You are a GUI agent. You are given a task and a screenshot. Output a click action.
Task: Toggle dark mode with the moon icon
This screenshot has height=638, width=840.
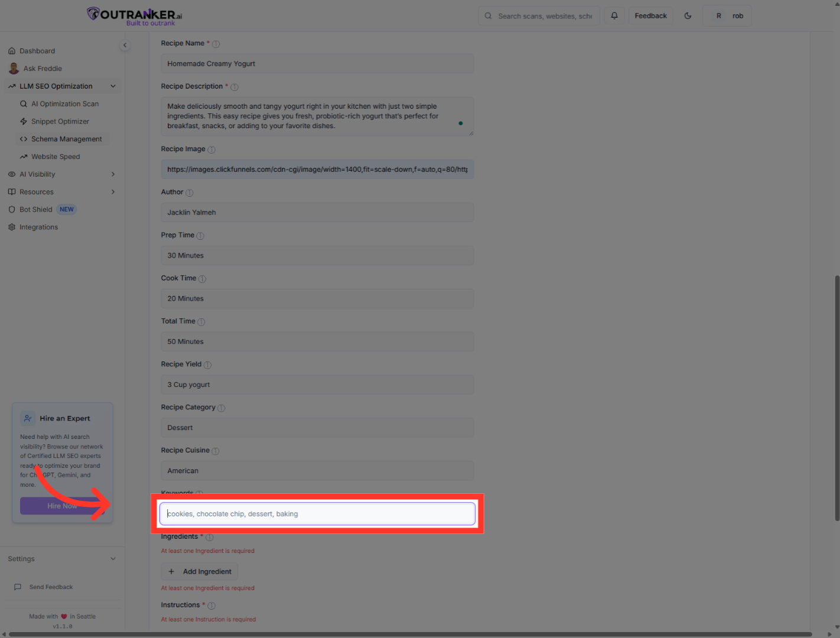tap(688, 15)
